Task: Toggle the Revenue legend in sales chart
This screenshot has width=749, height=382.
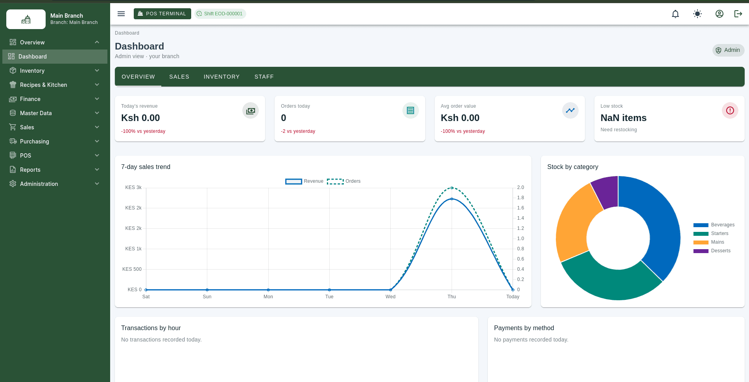Action: (x=304, y=181)
